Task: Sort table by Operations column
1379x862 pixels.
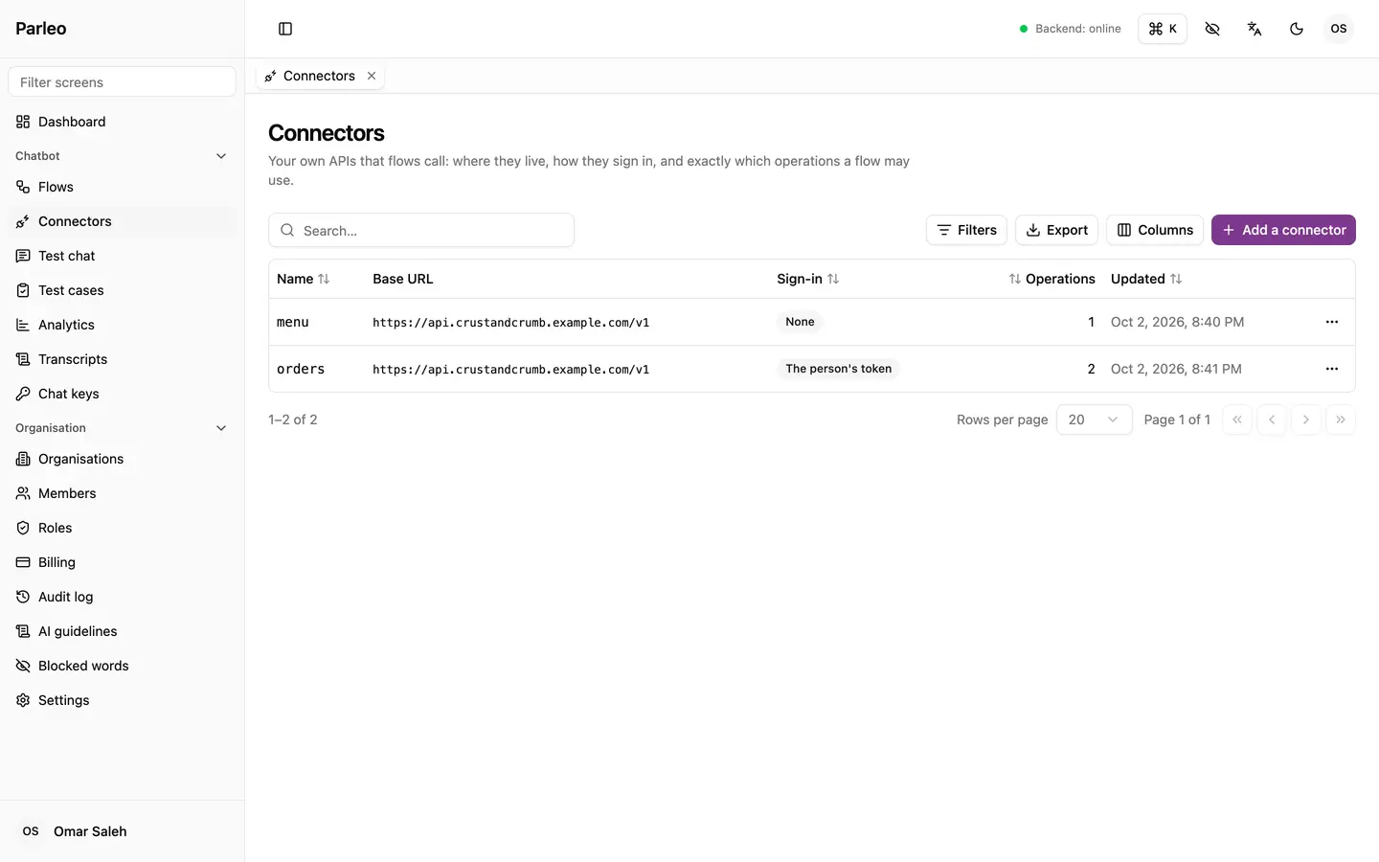Action: pyautogui.click(x=1051, y=279)
